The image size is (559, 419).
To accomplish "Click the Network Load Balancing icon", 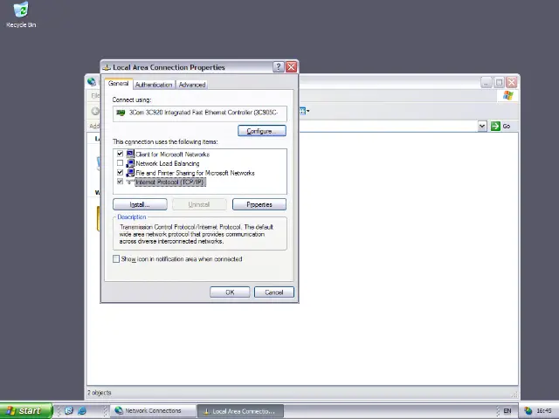I will coord(130,163).
